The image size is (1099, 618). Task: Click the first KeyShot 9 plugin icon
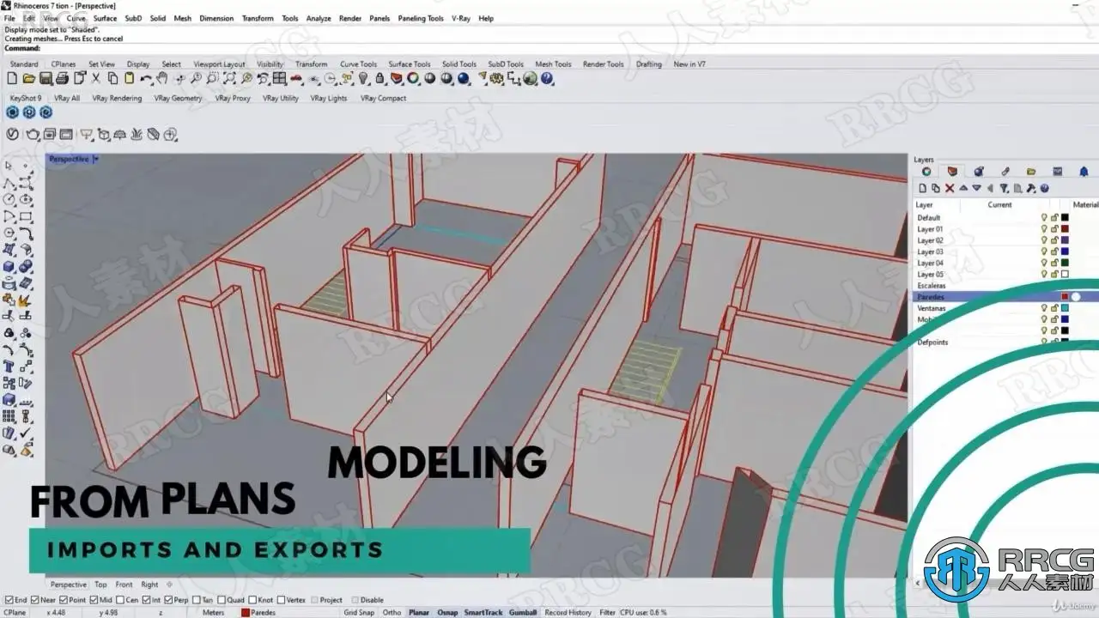tap(12, 112)
